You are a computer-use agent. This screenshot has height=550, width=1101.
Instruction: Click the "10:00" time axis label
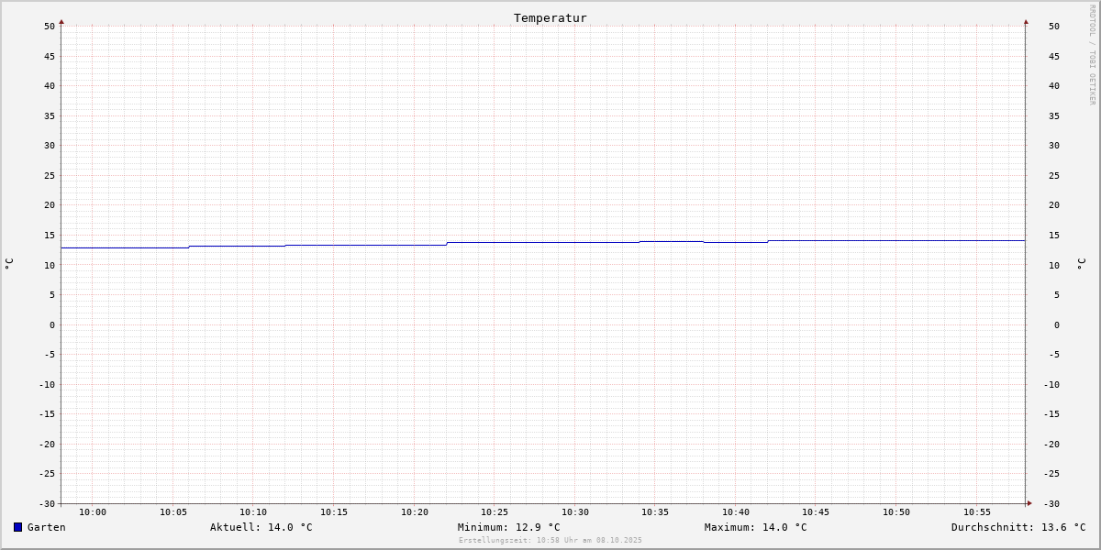tap(93, 511)
